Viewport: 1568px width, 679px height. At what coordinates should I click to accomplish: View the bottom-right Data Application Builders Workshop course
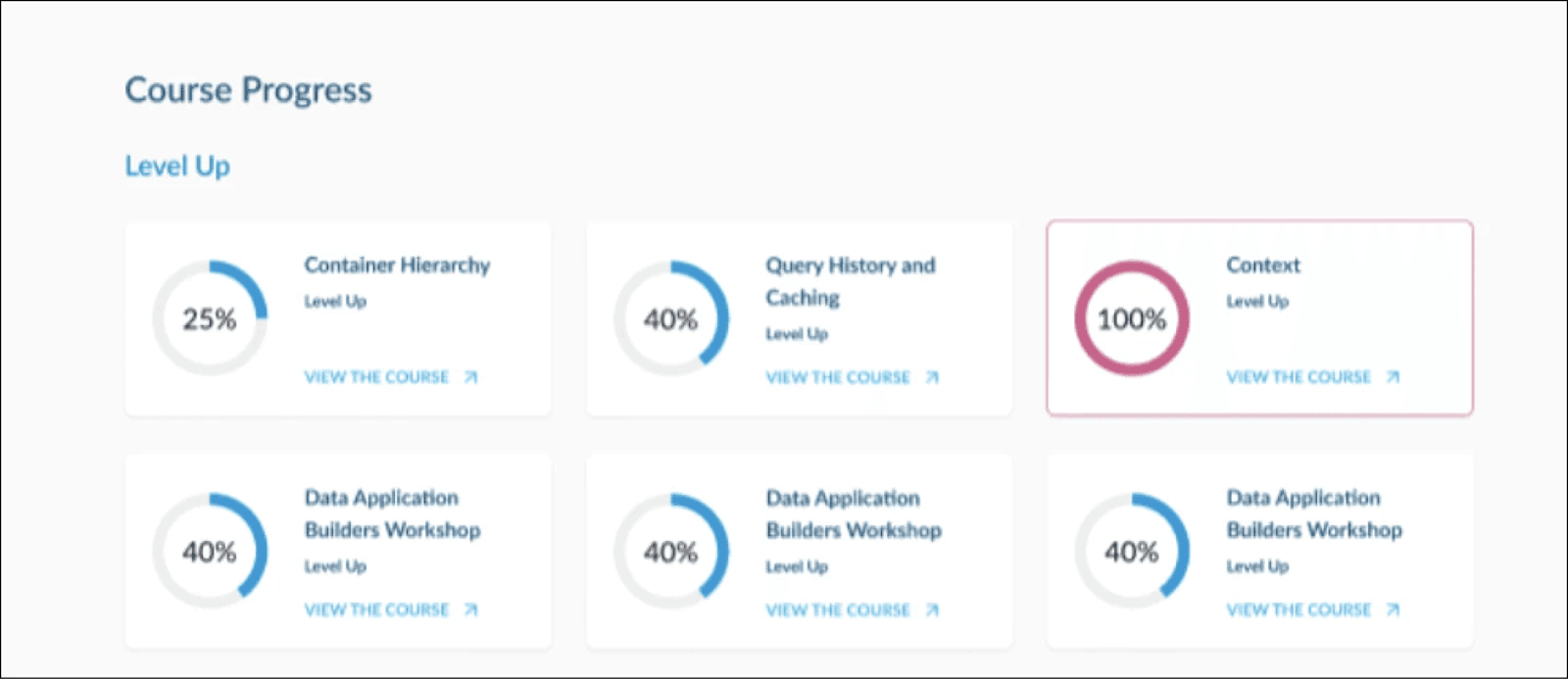(1298, 609)
